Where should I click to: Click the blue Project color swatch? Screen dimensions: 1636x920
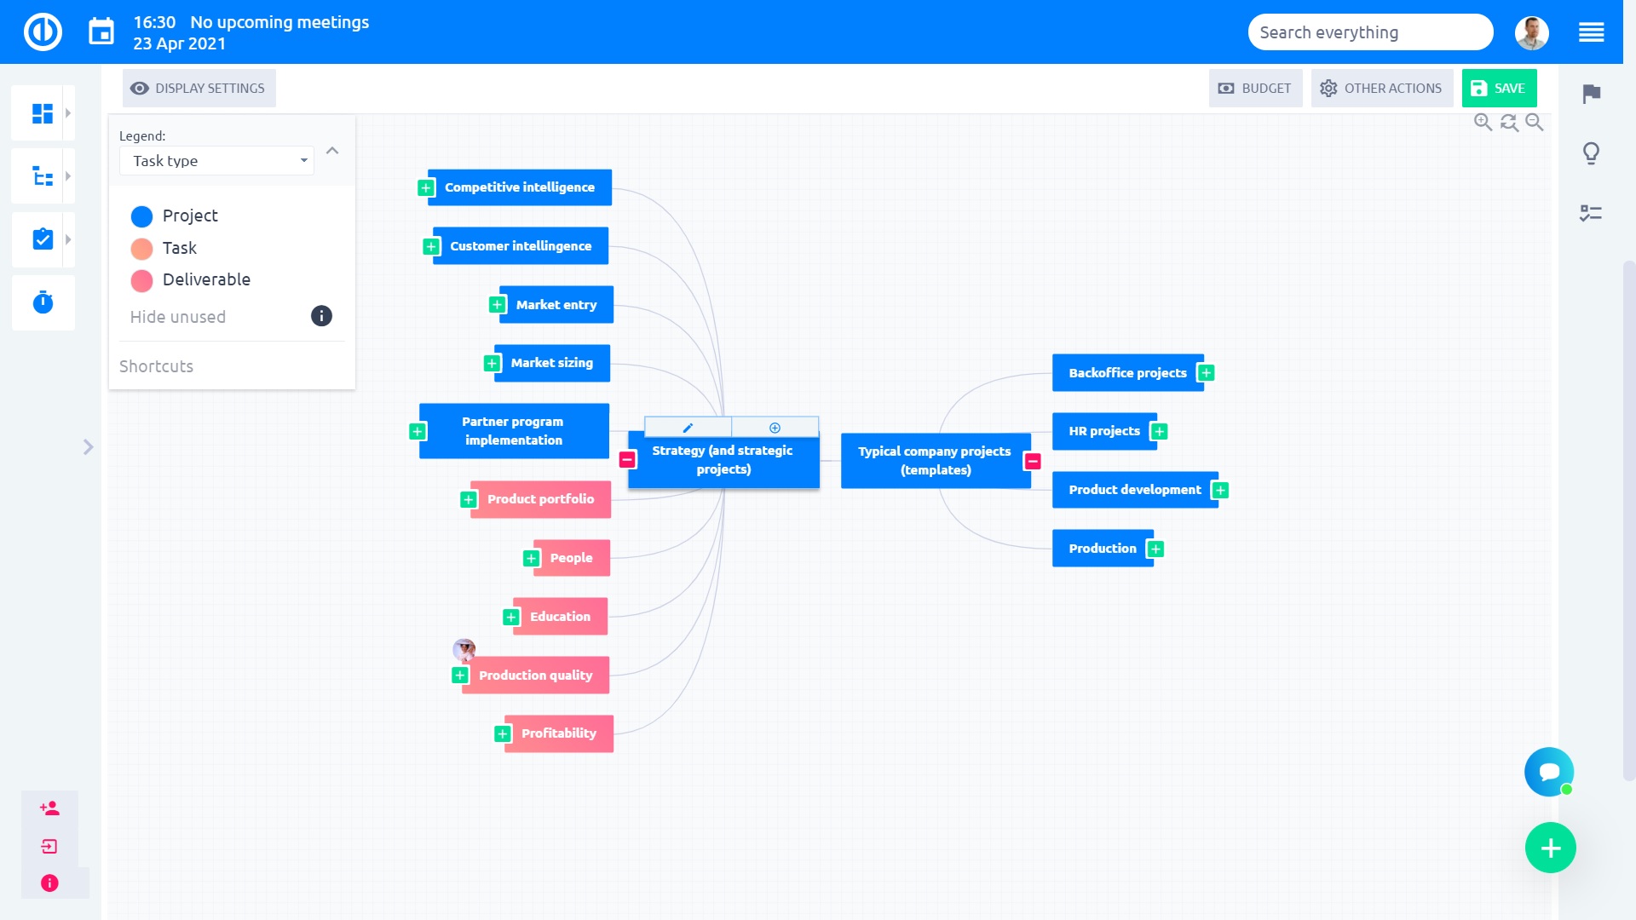141,216
